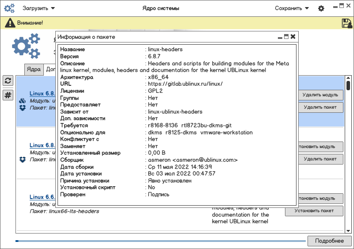Click the scrollbar down arrow
This screenshot has height=249, width=354.
click(x=348, y=231)
